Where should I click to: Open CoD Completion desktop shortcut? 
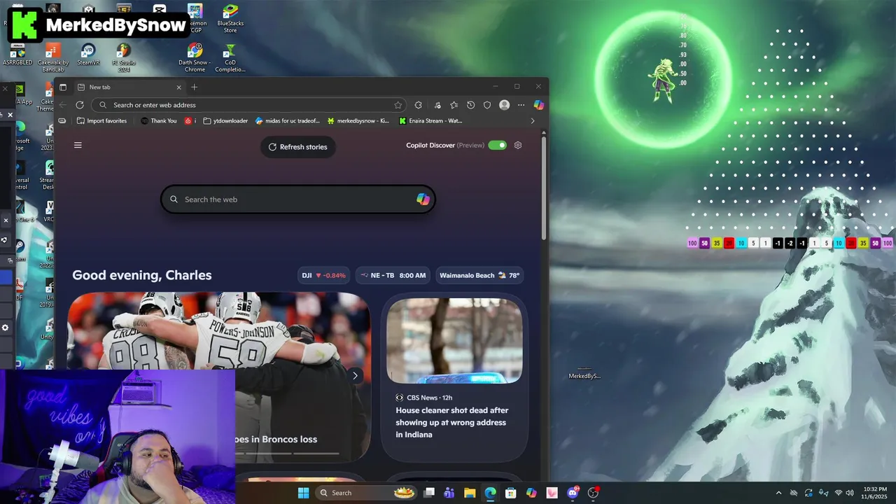[230, 58]
